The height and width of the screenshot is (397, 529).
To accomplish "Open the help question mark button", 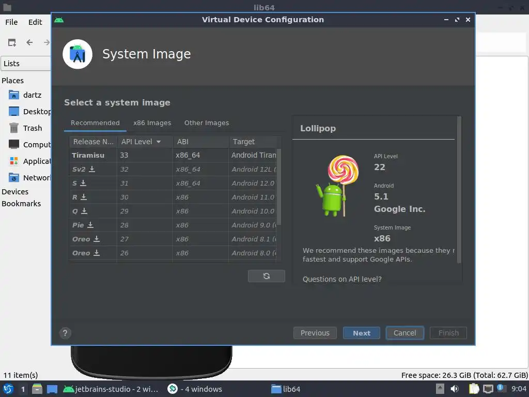I will pyautogui.click(x=65, y=333).
